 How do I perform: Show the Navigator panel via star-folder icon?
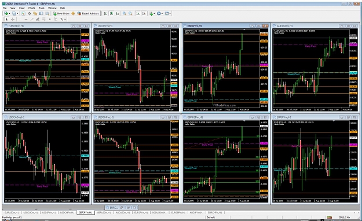tap(35, 13)
